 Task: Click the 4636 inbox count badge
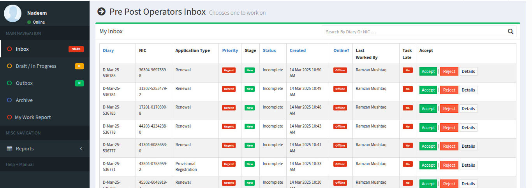[76, 49]
